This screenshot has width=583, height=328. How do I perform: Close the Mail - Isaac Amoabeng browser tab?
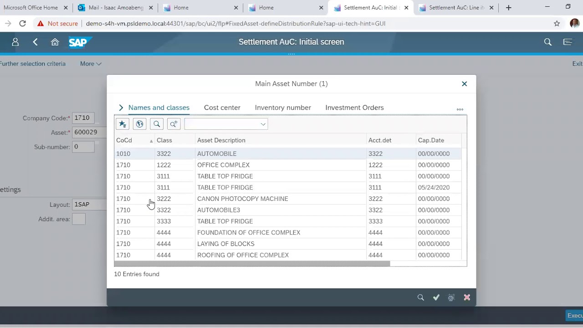pos(151,8)
